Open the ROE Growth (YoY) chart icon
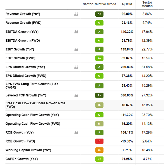 [x=76, y=133]
